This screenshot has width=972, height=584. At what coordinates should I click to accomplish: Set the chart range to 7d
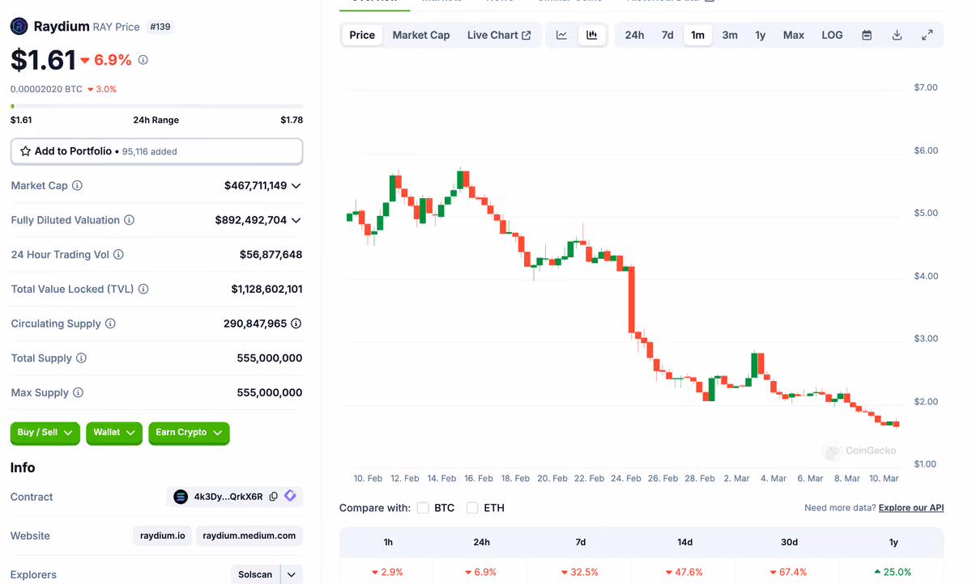[667, 35]
